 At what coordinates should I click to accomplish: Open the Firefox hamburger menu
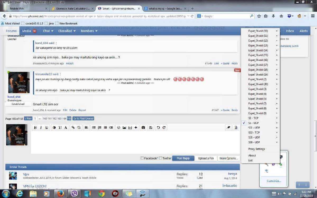point(313,16)
